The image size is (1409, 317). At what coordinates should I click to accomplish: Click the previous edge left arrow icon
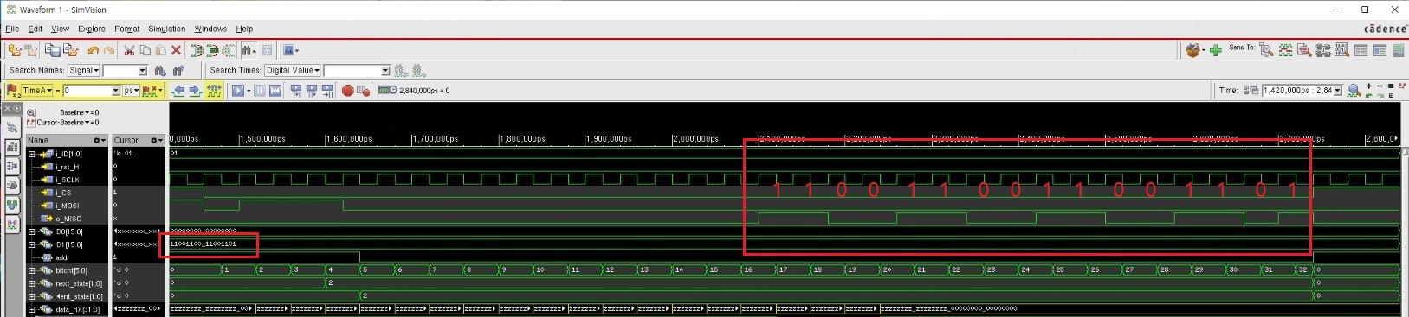pyautogui.click(x=178, y=90)
